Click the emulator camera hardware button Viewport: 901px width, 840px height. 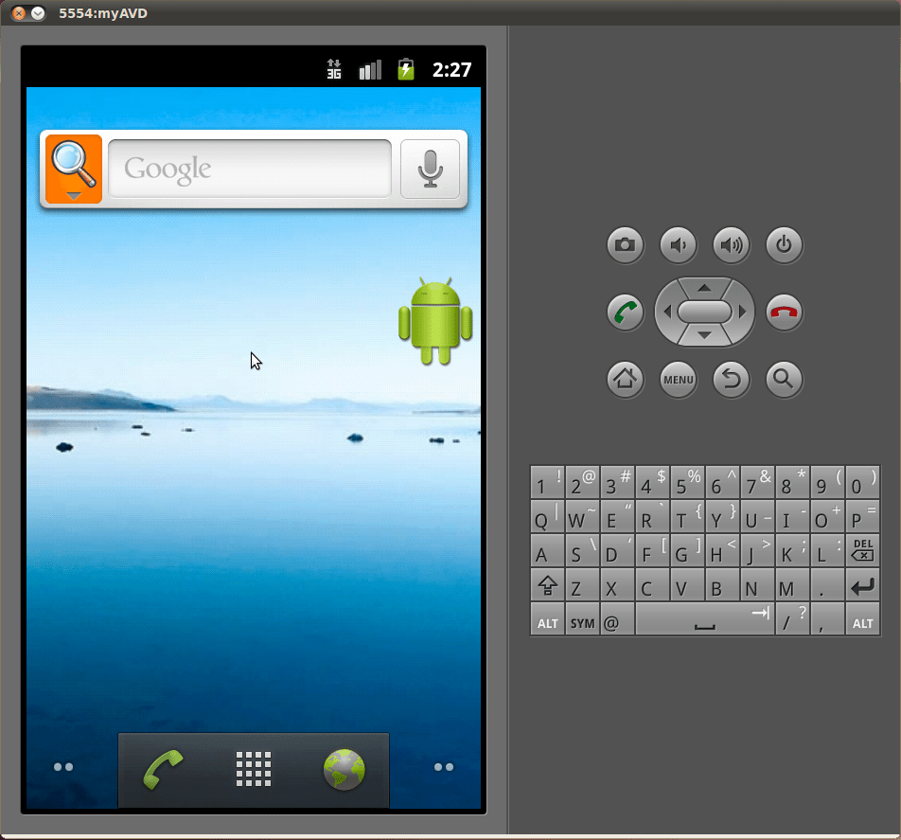coord(626,245)
